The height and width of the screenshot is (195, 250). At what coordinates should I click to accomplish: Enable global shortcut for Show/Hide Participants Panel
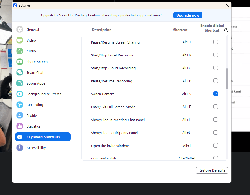pos(215,132)
